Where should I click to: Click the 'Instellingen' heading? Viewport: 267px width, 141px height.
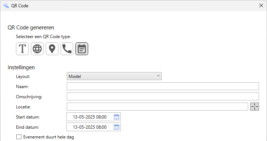coord(21,67)
